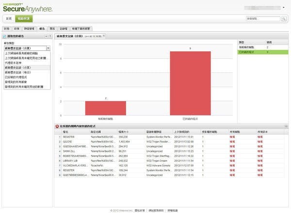Collapse the left report panel using double-arrow icon

click(x=46, y=36)
